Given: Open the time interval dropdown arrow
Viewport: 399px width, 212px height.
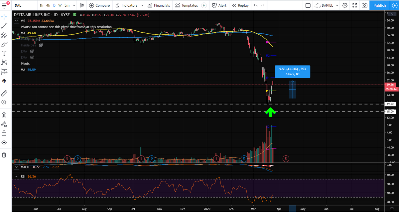Looking at the screenshot, I should 73,5.
